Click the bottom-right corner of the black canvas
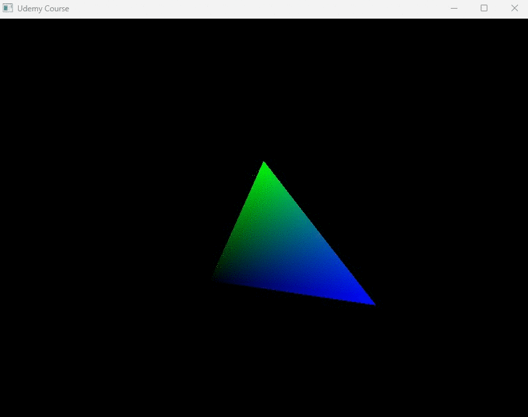The width and height of the screenshot is (528, 417). (525, 414)
